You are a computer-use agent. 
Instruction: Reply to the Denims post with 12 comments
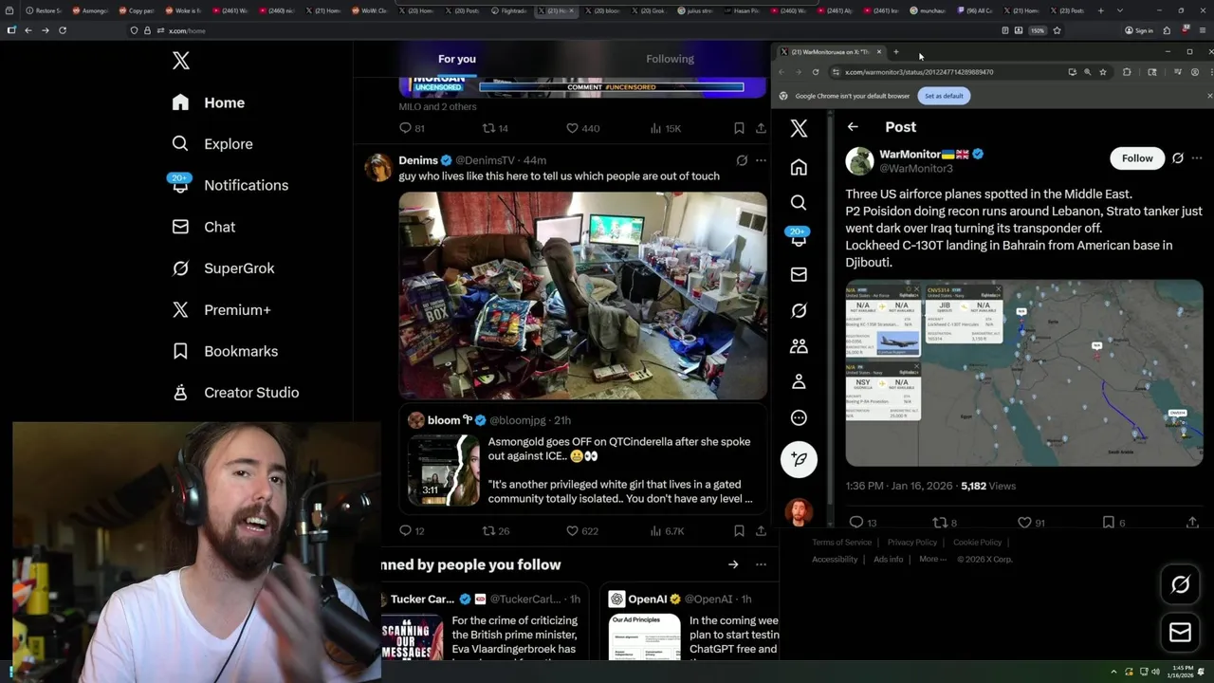pyautogui.click(x=412, y=531)
